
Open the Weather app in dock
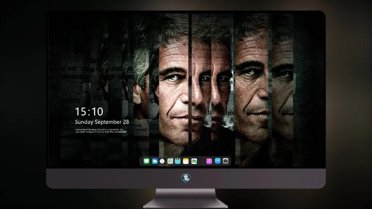click(x=155, y=161)
